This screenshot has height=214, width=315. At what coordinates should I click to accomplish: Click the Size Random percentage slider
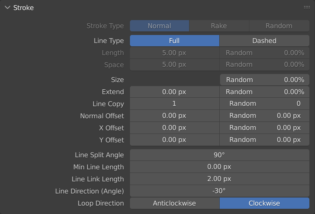(x=264, y=80)
